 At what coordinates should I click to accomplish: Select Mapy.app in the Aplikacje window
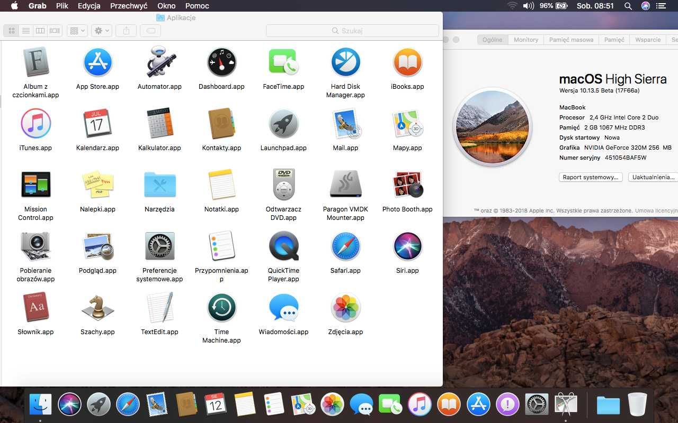point(407,123)
